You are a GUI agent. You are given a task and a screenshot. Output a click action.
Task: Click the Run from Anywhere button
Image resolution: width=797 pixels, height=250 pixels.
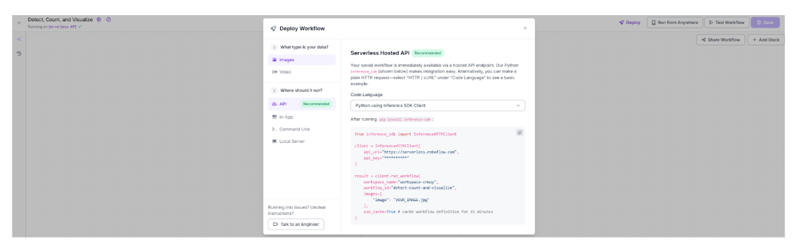tap(674, 22)
